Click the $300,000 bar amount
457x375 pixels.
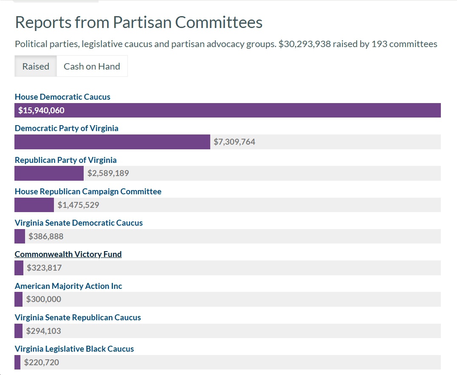(44, 299)
